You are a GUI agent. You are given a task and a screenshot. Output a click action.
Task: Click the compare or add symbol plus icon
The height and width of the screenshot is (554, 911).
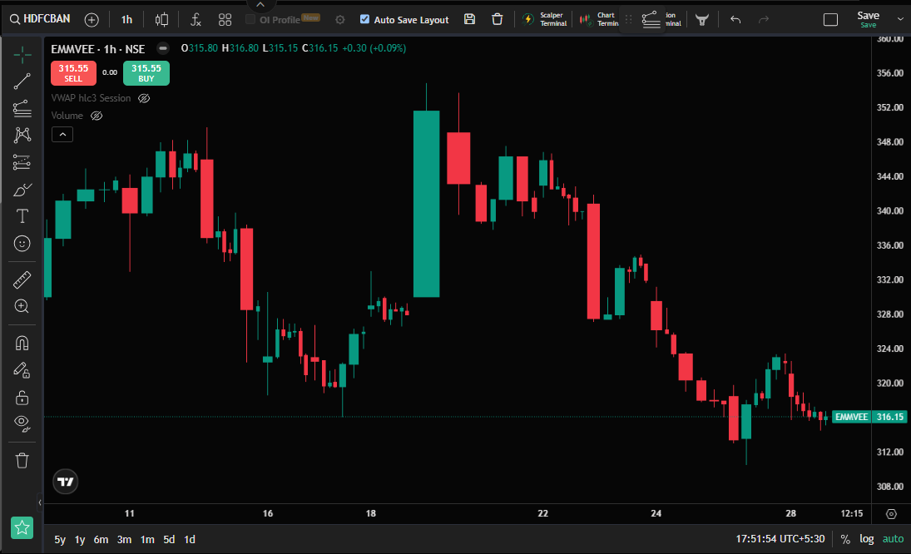(92, 20)
